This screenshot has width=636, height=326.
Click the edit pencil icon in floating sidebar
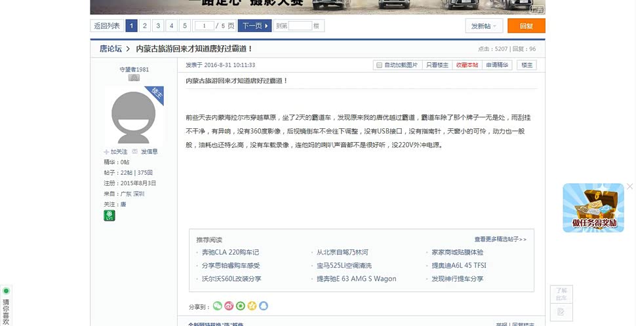point(561,312)
